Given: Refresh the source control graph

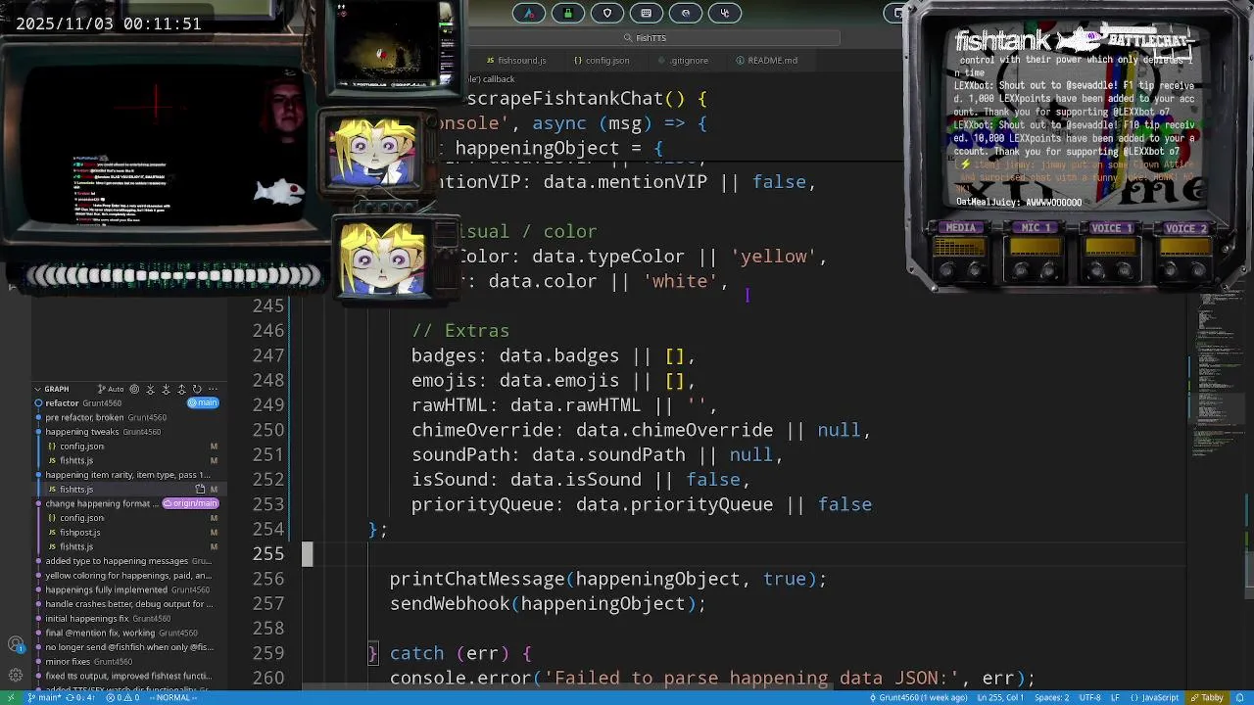Looking at the screenshot, I should (197, 389).
